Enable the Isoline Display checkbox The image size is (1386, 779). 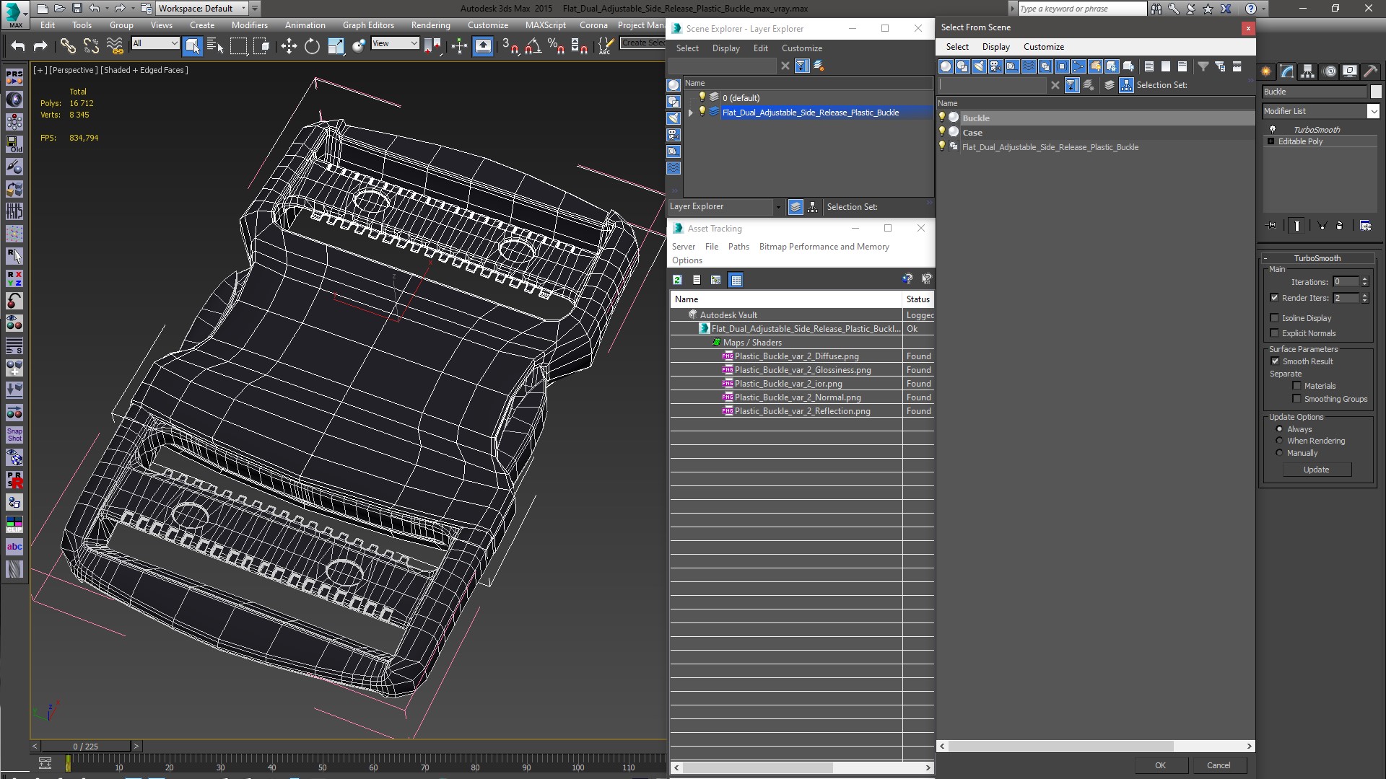tap(1274, 318)
